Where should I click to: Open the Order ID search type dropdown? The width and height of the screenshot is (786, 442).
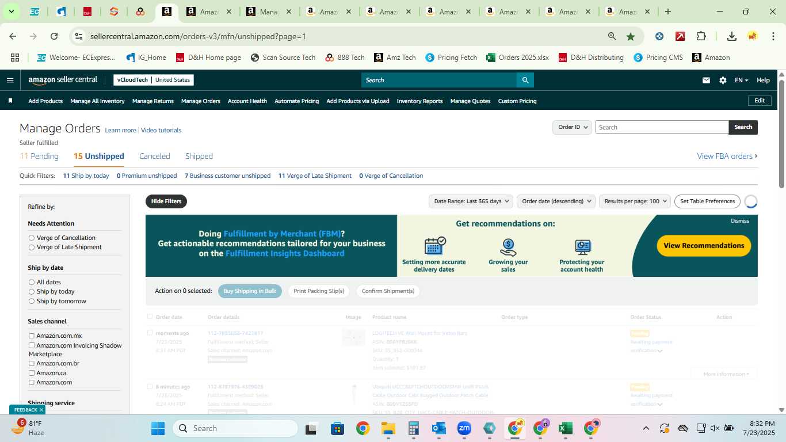coord(572,127)
